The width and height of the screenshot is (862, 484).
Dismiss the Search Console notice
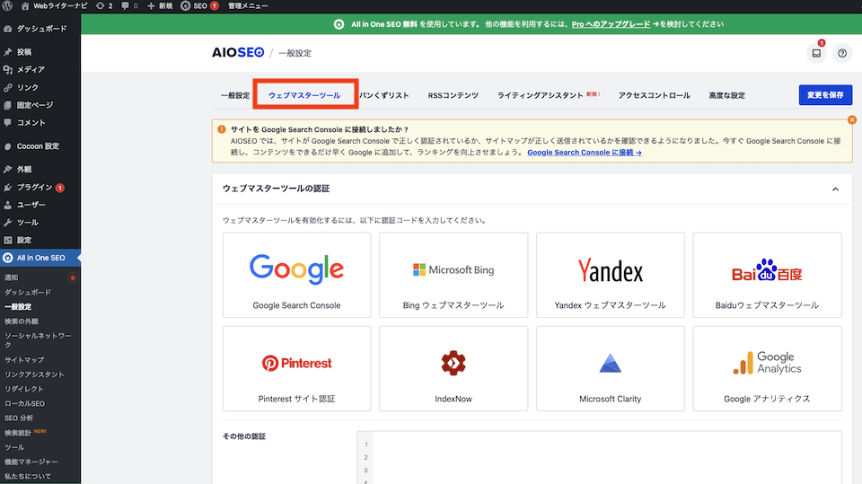[x=851, y=120]
